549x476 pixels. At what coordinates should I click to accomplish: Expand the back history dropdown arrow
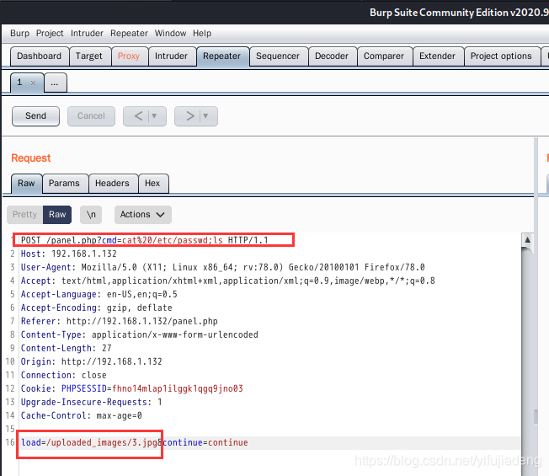click(154, 116)
